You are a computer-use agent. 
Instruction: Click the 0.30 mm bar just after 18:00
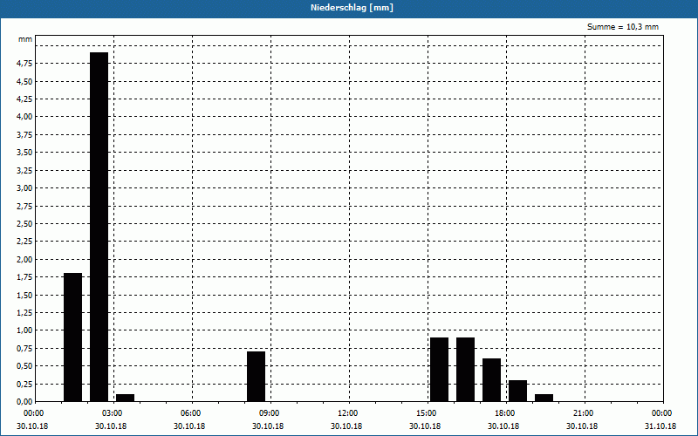pos(517,391)
